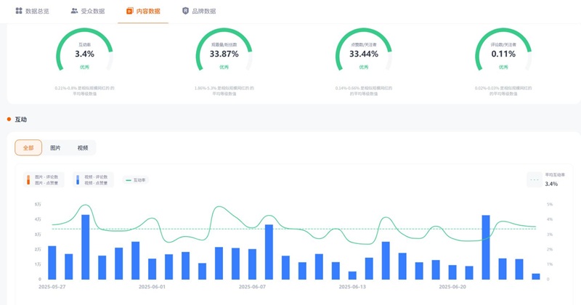Click the 点赞数/关注者 gauge showing 33.44%
Screen dimensions: 581x305
[x=363, y=54]
